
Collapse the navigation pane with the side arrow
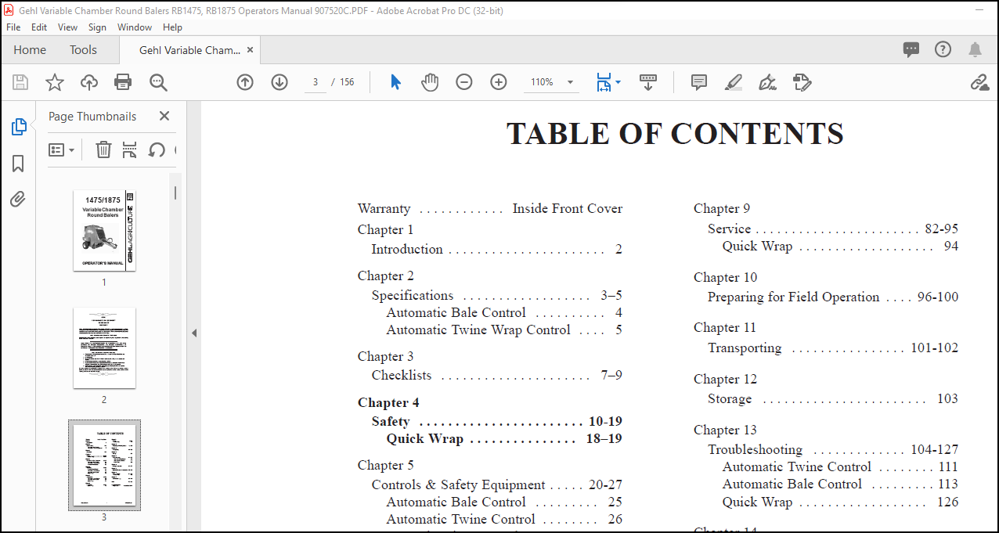pos(194,333)
